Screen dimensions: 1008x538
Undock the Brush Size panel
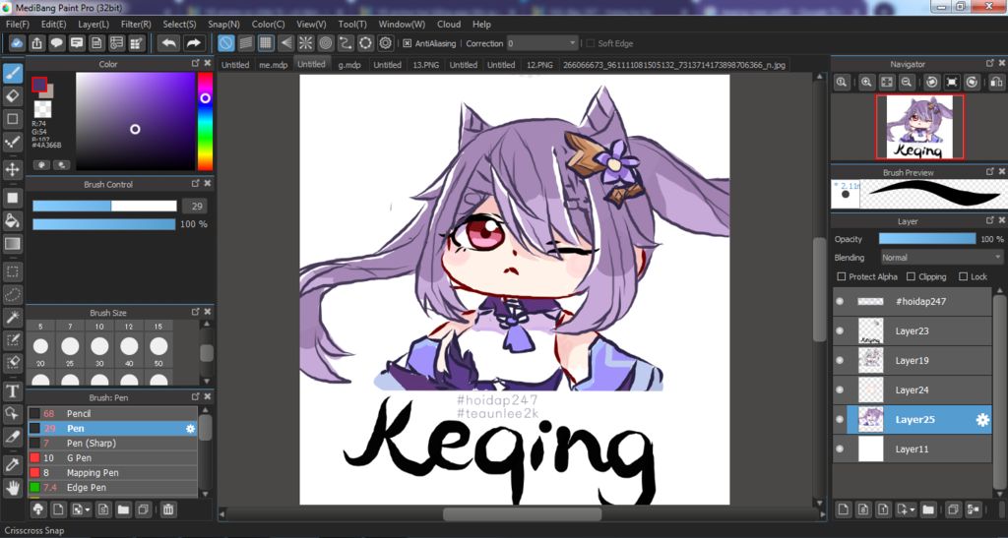coord(196,312)
